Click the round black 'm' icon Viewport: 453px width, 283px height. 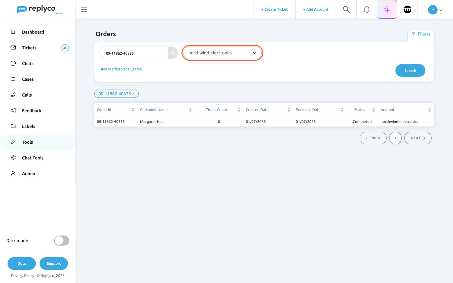click(x=407, y=10)
